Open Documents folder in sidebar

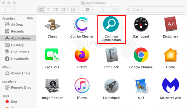click(x=18, y=52)
